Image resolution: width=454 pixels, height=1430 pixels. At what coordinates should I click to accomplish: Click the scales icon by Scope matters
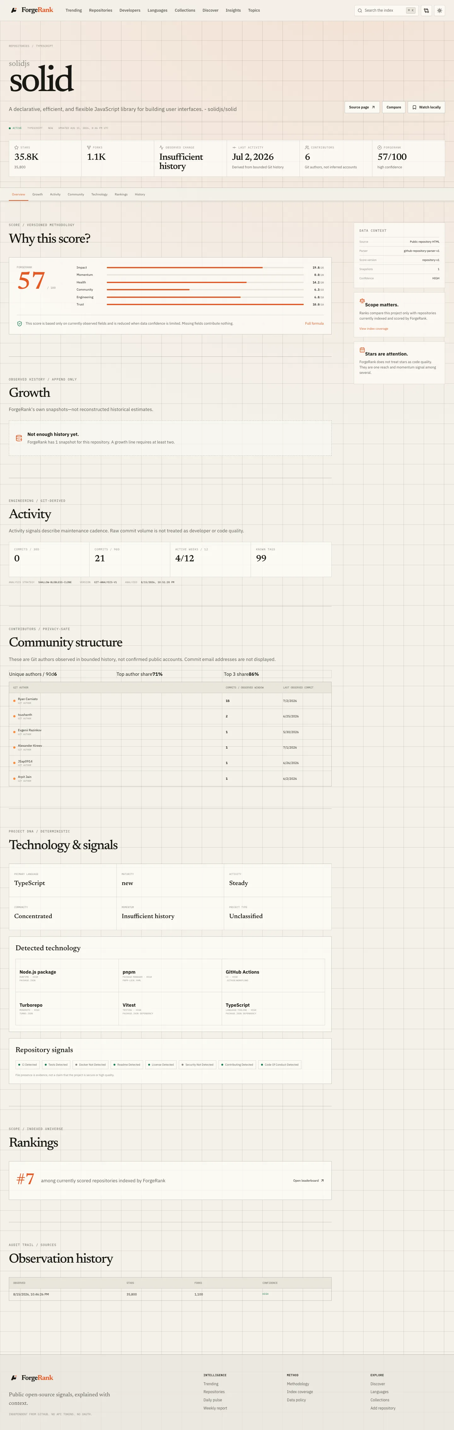[362, 301]
